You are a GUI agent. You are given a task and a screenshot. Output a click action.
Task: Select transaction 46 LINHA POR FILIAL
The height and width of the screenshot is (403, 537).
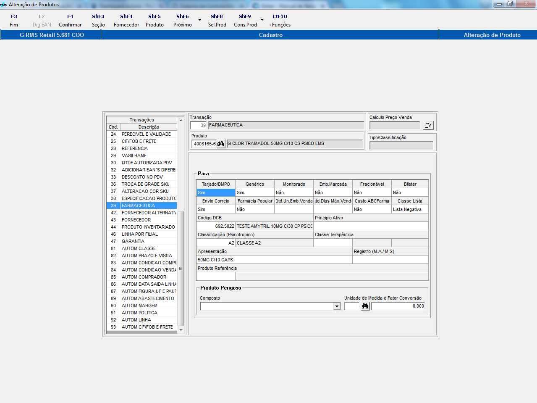click(x=141, y=234)
